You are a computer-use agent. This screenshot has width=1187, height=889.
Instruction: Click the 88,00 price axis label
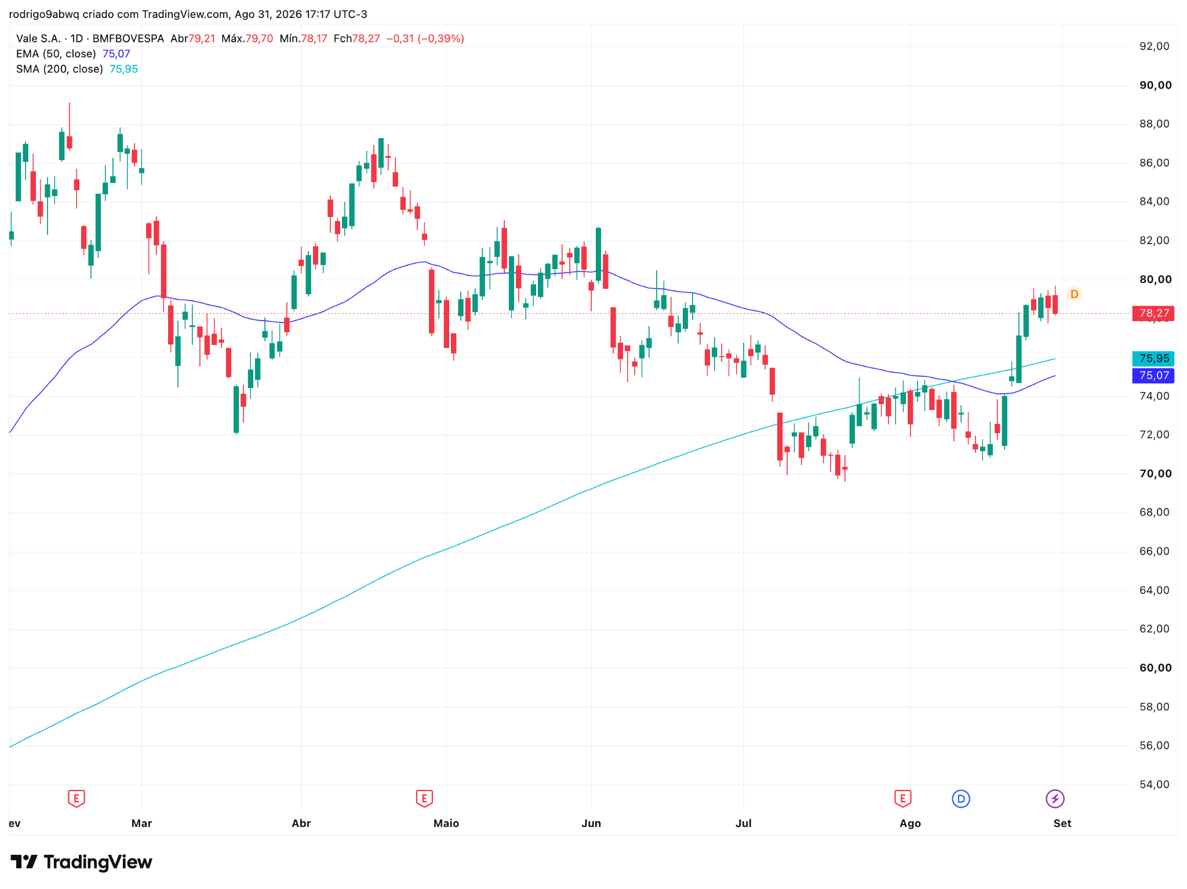pos(1155,124)
